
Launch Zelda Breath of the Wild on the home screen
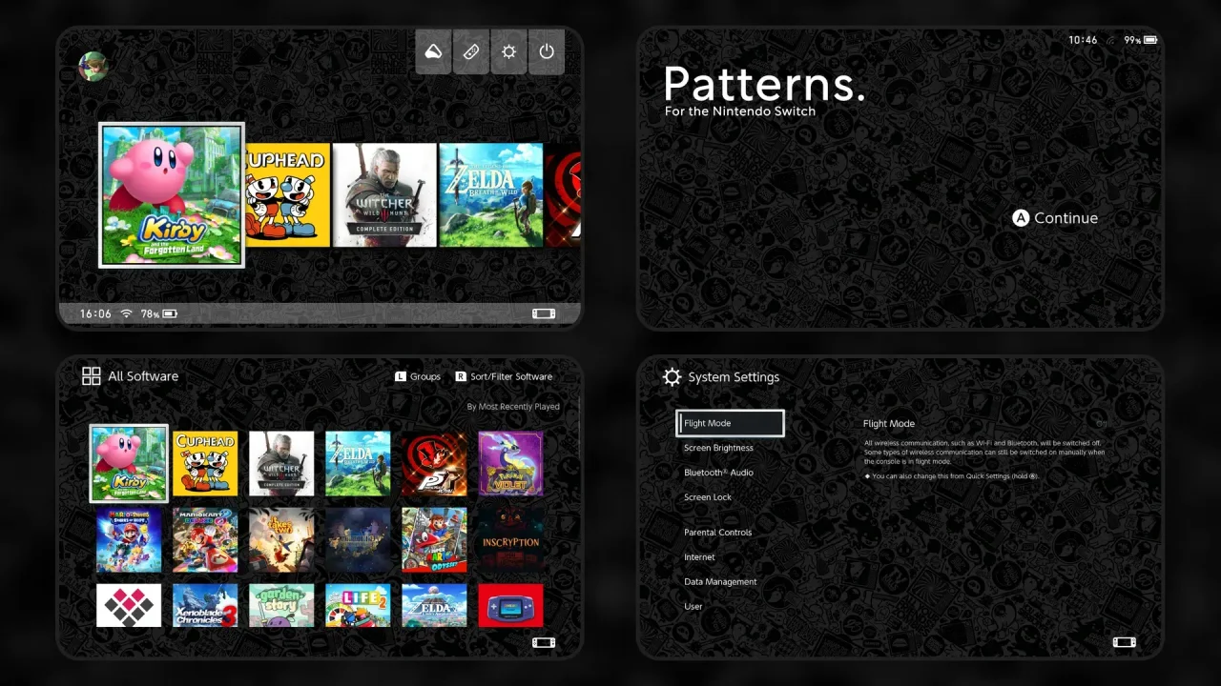[491, 195]
